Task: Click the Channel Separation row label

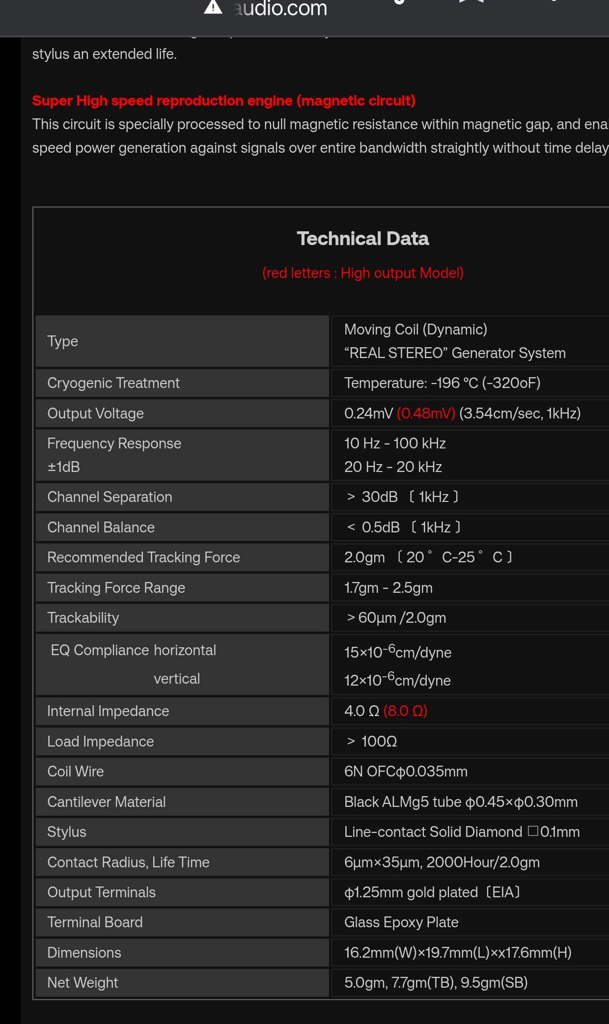Action: click(110, 497)
